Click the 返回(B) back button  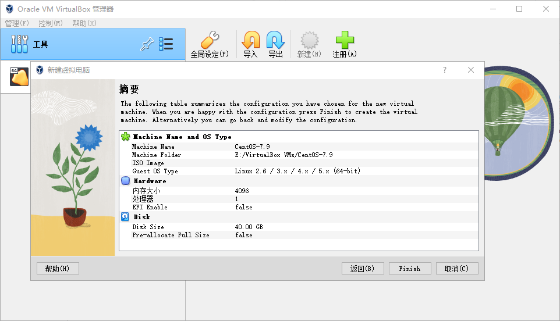pyautogui.click(x=363, y=269)
